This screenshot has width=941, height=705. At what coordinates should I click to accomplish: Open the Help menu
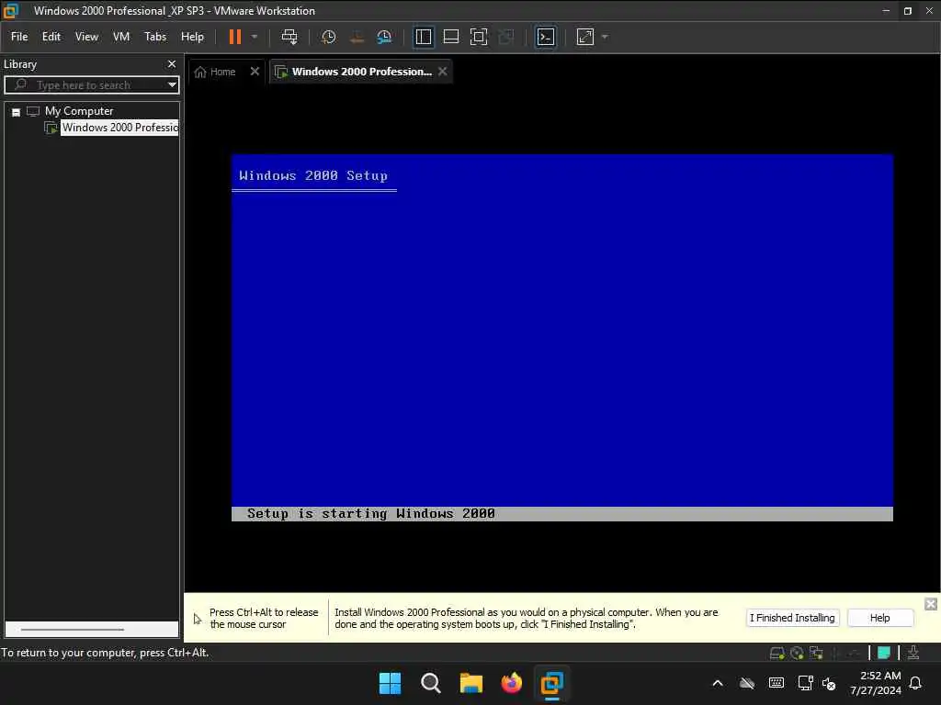[192, 37]
